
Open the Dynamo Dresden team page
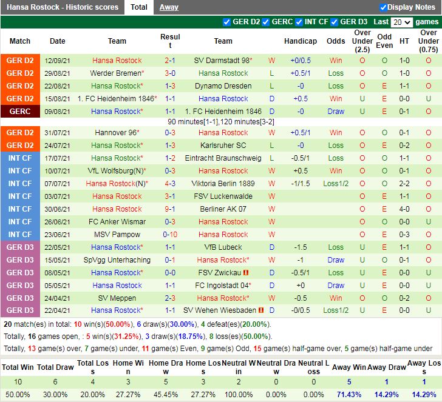point(223,86)
